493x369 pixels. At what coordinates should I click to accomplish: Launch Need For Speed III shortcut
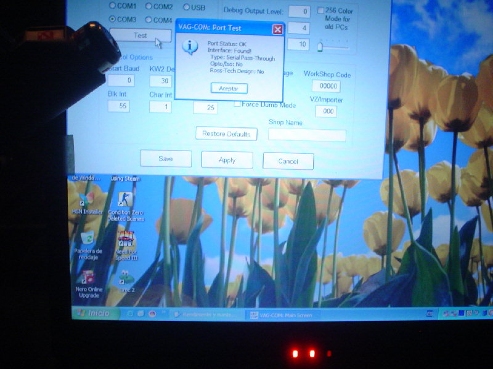pos(126,245)
